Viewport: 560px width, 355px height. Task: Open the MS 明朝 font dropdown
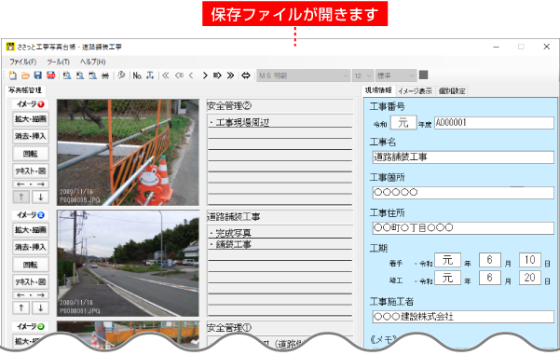point(303,75)
